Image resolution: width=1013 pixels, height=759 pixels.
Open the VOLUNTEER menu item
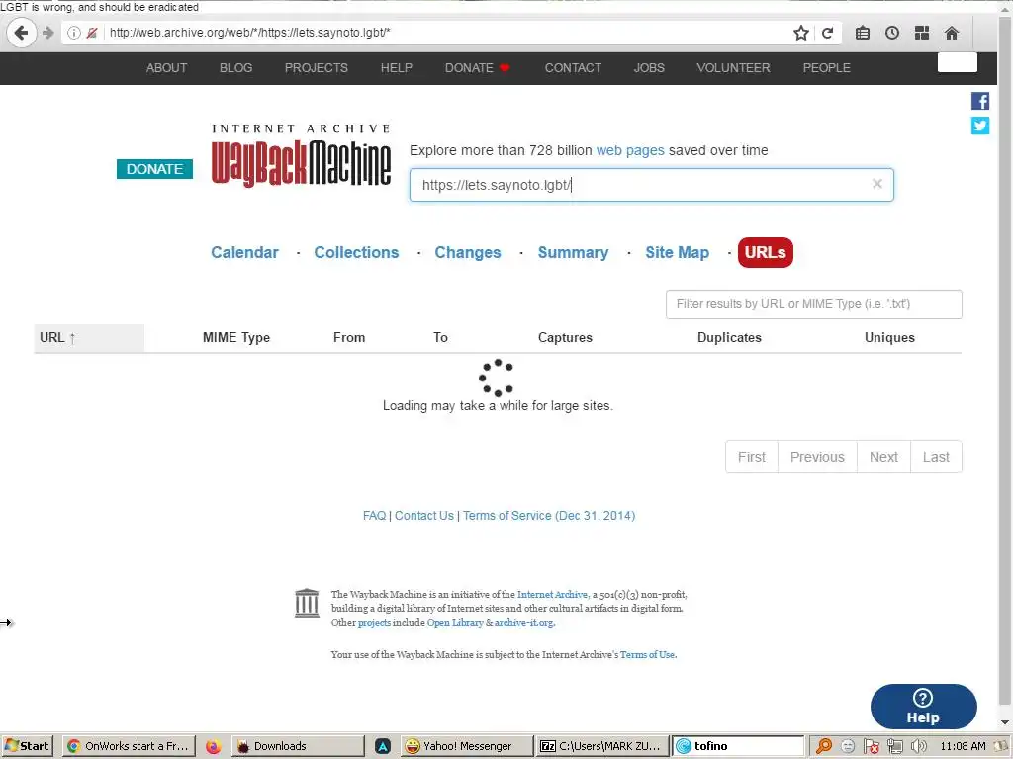click(733, 68)
